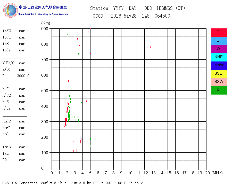Select the yellow SSE legend swatch
232x186 pixels.
(219, 74)
